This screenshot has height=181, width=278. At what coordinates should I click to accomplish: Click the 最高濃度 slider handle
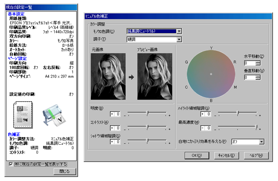coord(256,127)
